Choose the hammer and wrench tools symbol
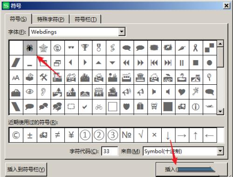The height and width of the screenshot is (177, 233). point(44,77)
